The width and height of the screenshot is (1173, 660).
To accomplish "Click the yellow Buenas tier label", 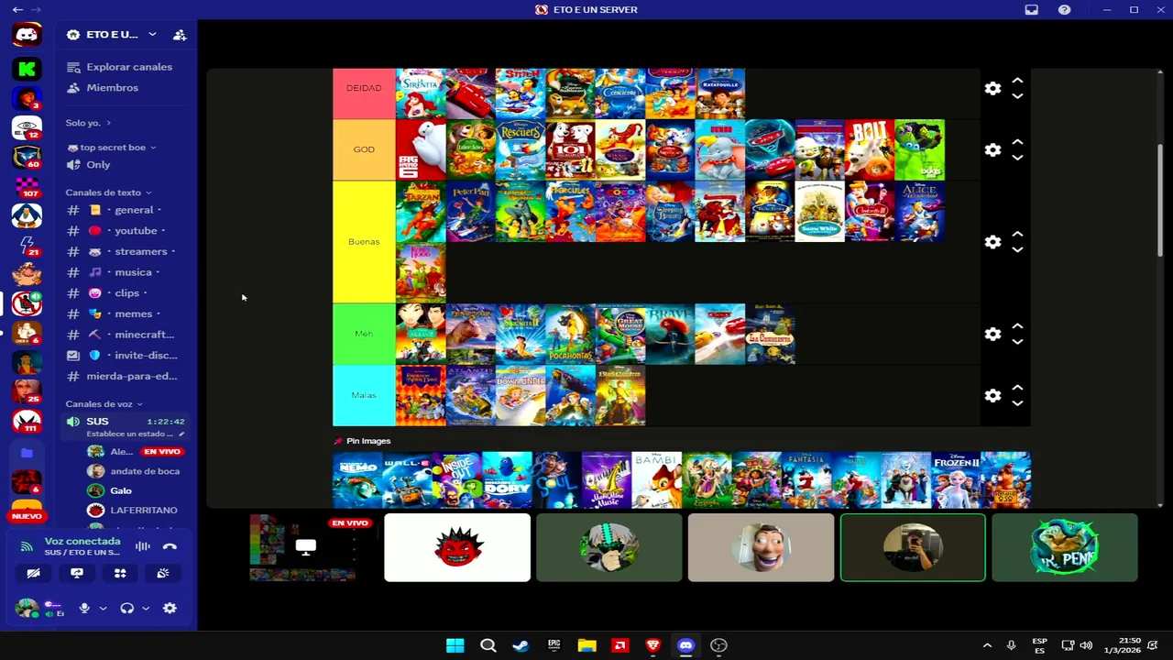I will click(x=364, y=242).
